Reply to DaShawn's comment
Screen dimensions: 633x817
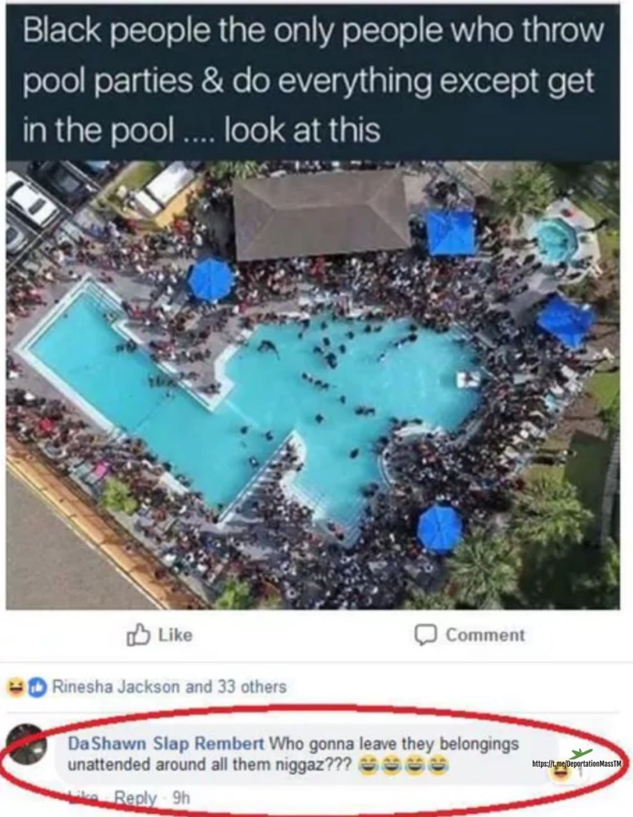click(x=135, y=798)
